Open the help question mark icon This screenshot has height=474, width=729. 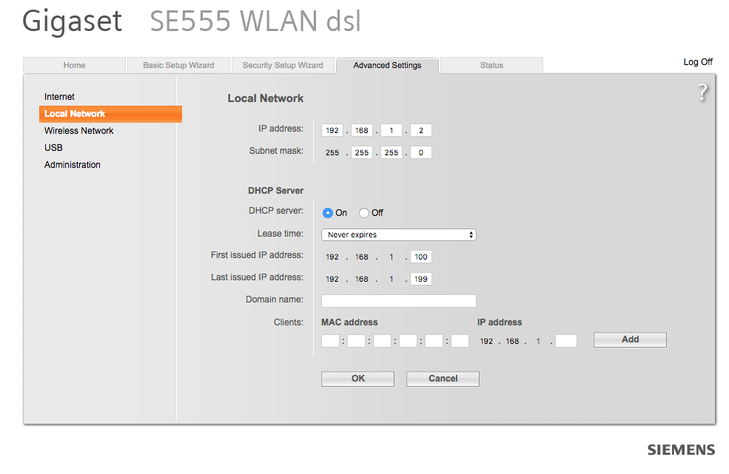tap(703, 92)
